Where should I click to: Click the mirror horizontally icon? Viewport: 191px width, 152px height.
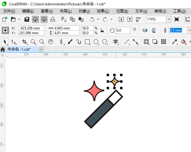click(x=145, y=30)
